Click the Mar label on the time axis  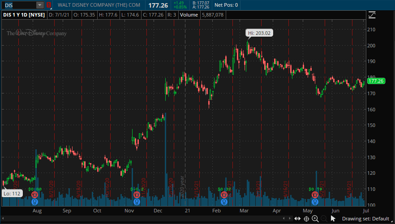click(244, 211)
